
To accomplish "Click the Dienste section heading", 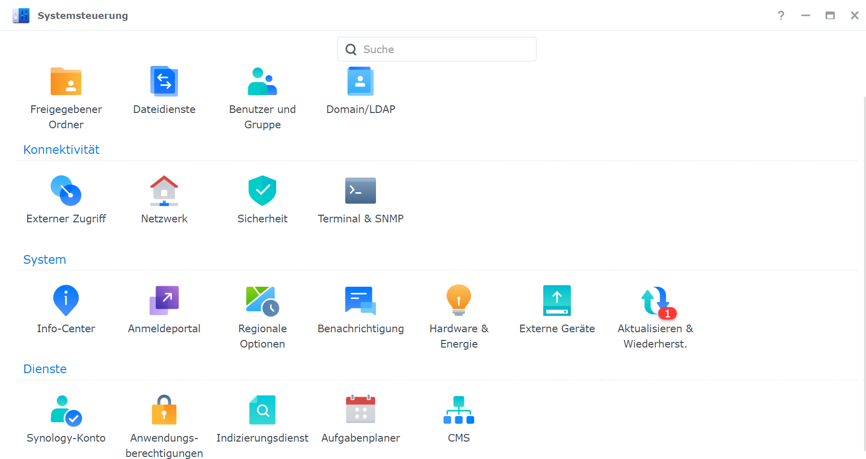I will click(x=45, y=369).
